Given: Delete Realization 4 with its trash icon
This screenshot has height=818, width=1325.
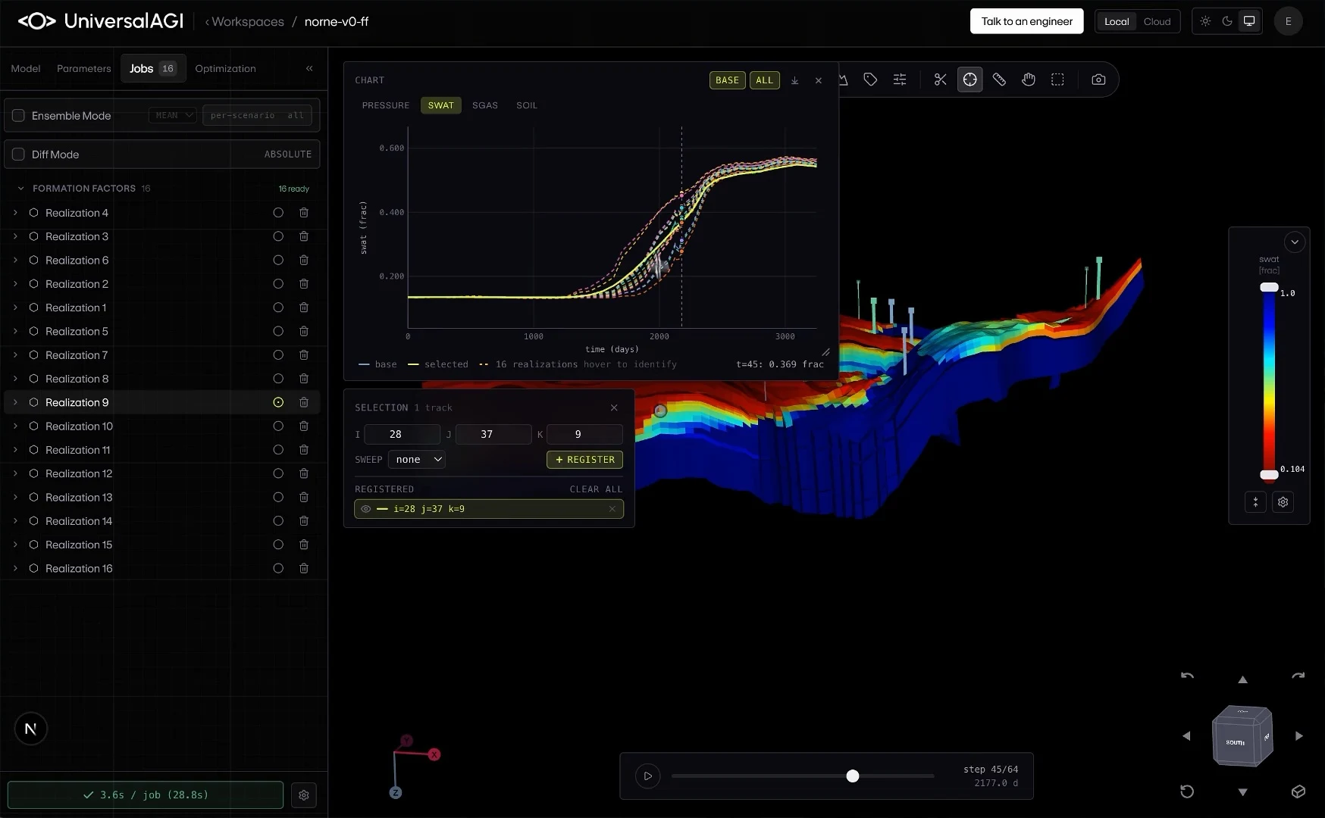Looking at the screenshot, I should coord(304,213).
